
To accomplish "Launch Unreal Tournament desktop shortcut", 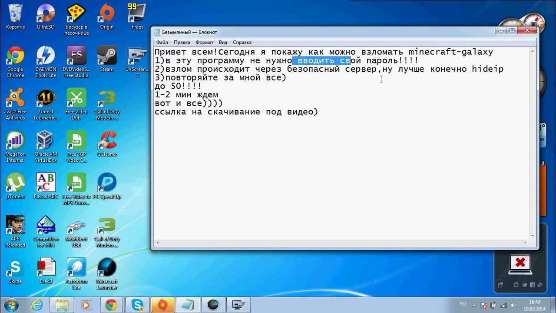I will (x=46, y=105).
